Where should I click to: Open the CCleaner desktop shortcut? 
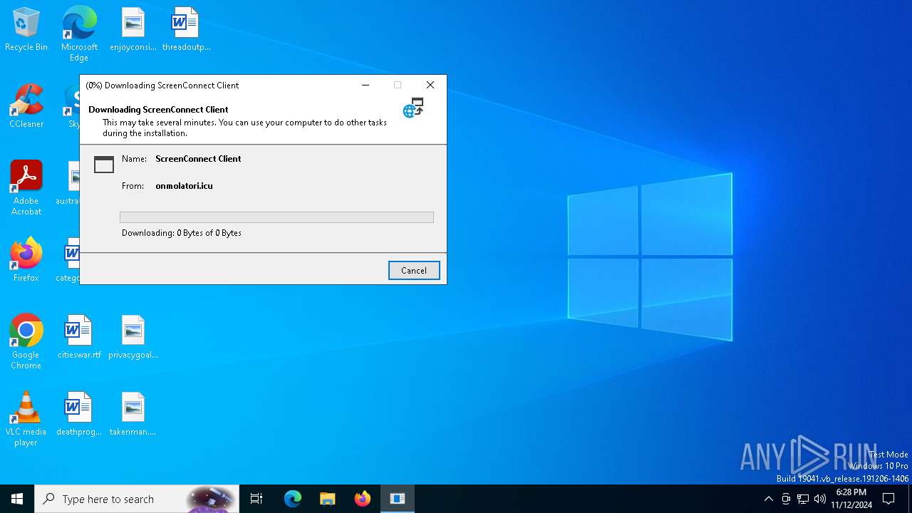click(x=26, y=107)
